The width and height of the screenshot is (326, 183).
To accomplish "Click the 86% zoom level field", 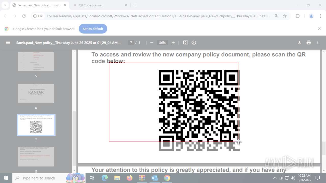I will [162, 42].
